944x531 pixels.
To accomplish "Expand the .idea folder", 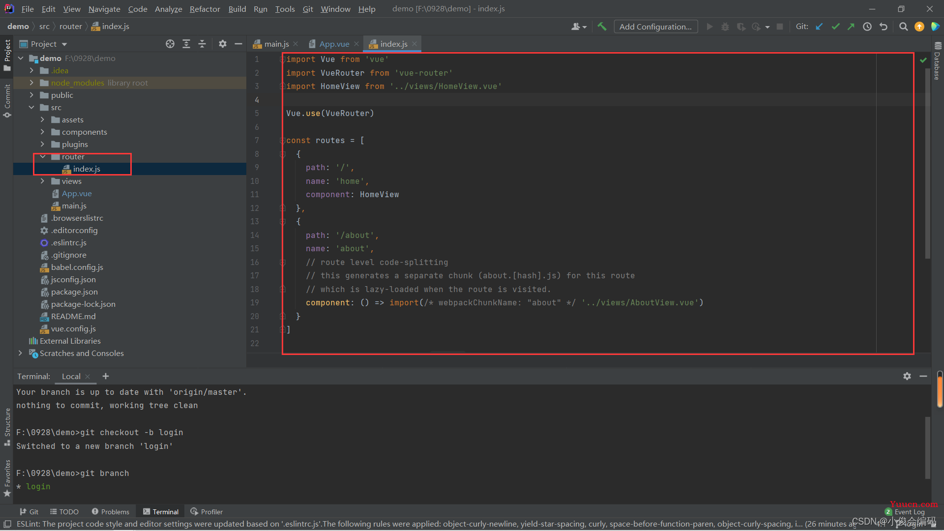I will pos(31,70).
